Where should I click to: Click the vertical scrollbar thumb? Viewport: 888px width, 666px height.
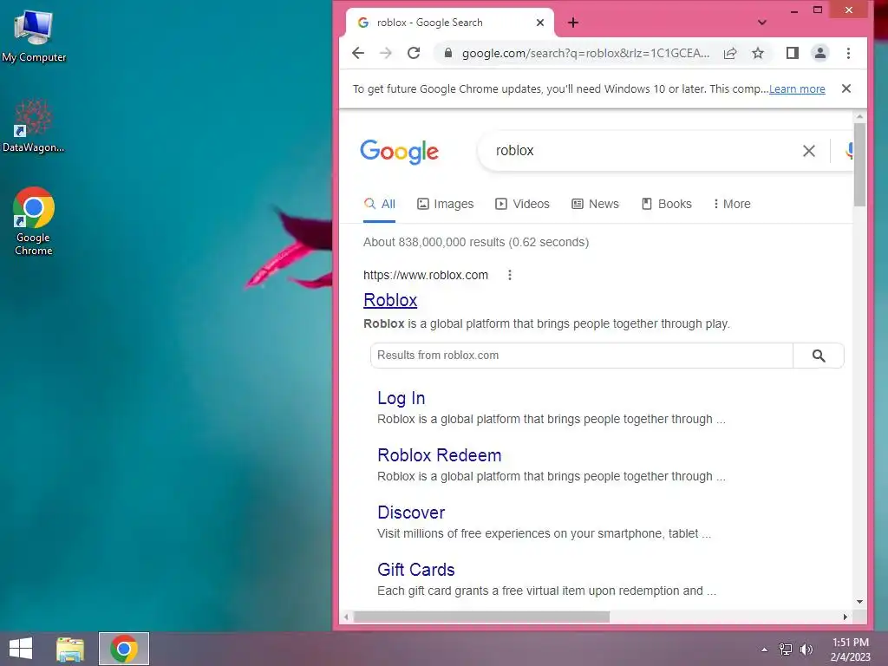pyautogui.click(x=859, y=165)
